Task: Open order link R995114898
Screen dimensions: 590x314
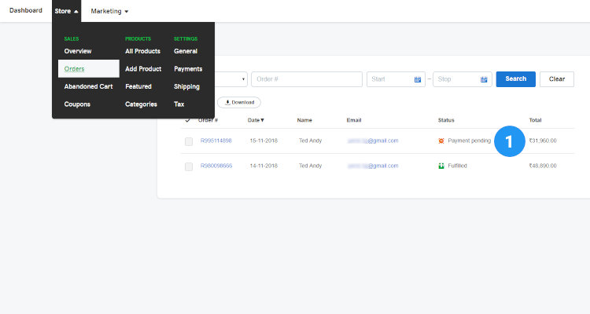Action: pos(216,141)
